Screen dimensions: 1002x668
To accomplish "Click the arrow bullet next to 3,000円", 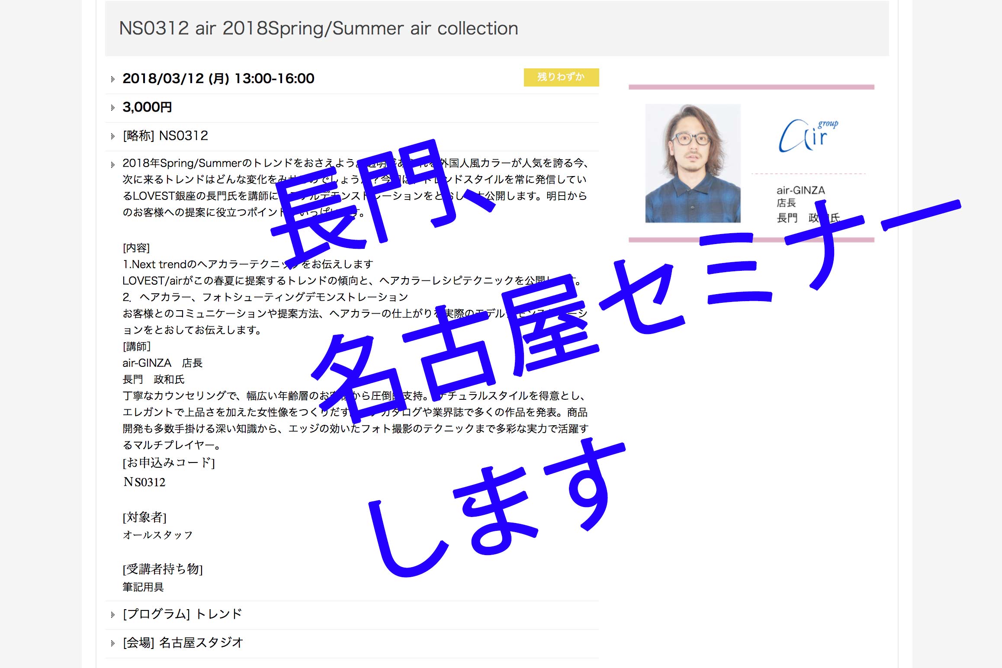I will coord(112,108).
